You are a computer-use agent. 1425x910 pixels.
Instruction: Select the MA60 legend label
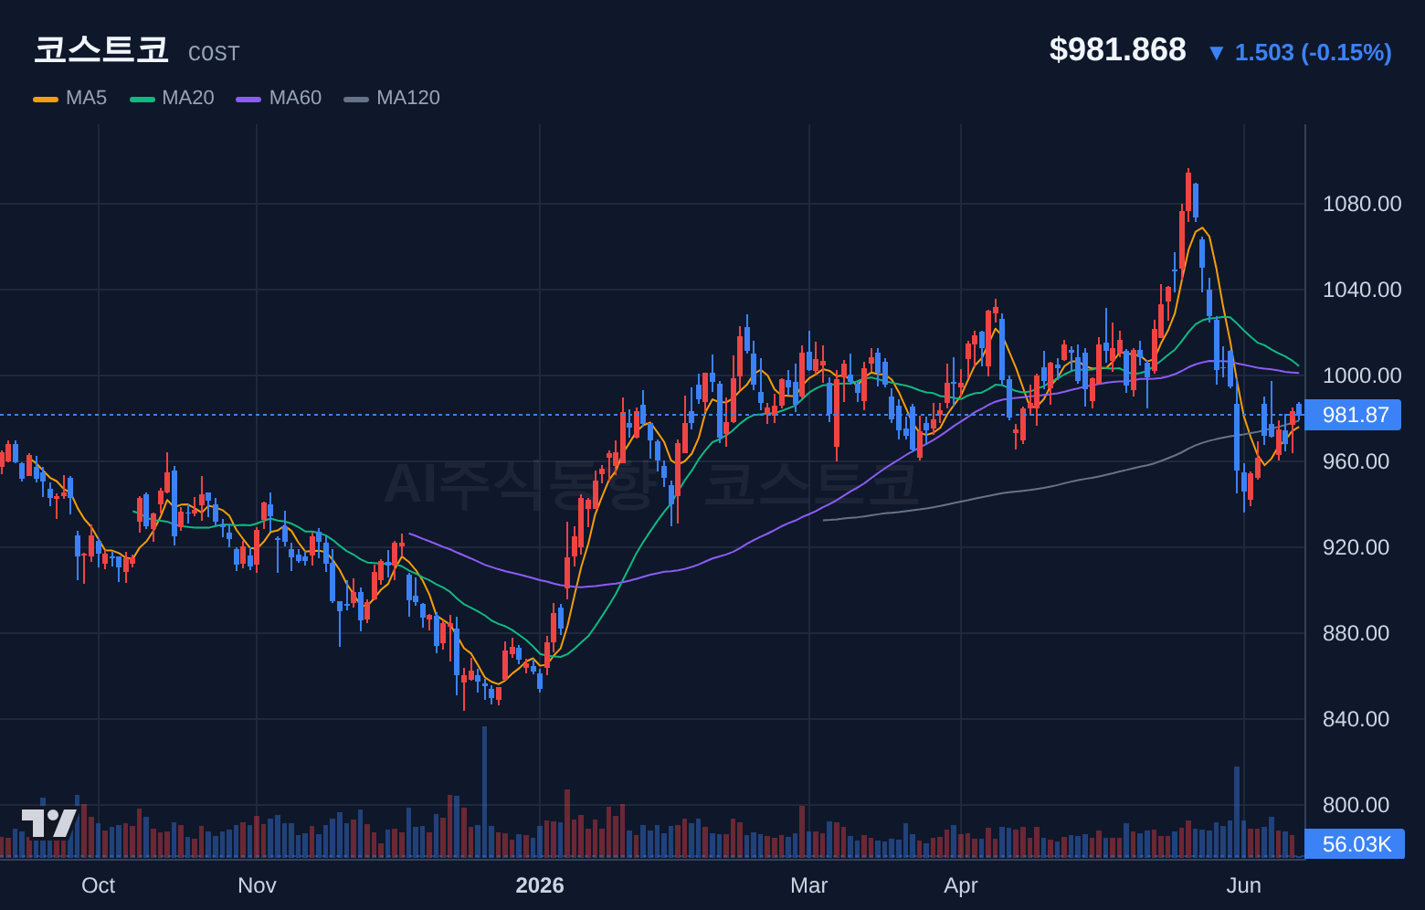[296, 98]
